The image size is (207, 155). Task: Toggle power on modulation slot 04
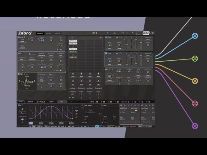pyautogui.click(x=121, y=105)
